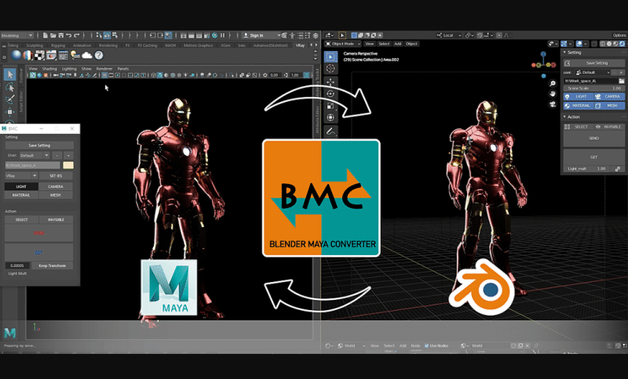Click the lightbulb V-Ray shelf icon
The width and height of the screenshot is (628, 379).
tap(75, 55)
